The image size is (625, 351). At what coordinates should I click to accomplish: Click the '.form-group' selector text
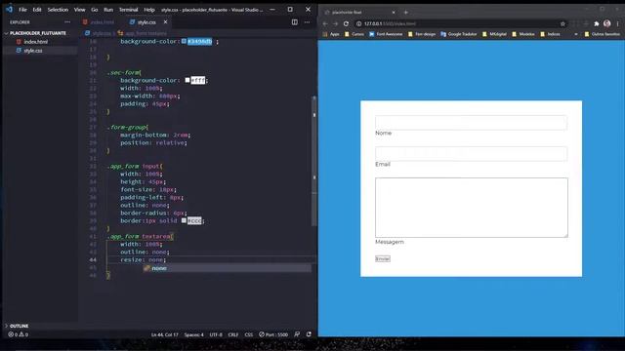(x=127, y=128)
